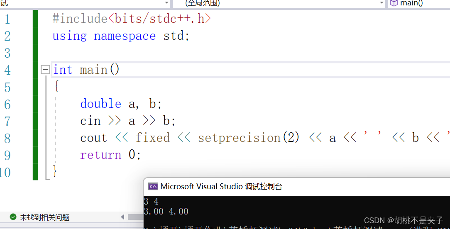Click line number 6 in the gutter
450x229 pixels.
click(7, 104)
